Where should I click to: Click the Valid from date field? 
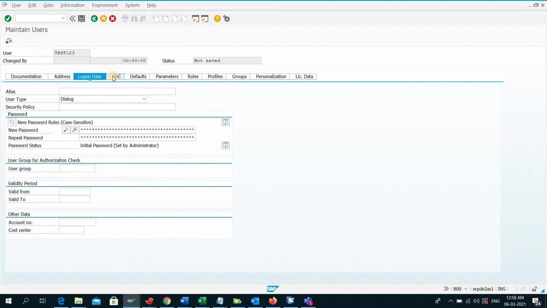pyautogui.click(x=75, y=192)
